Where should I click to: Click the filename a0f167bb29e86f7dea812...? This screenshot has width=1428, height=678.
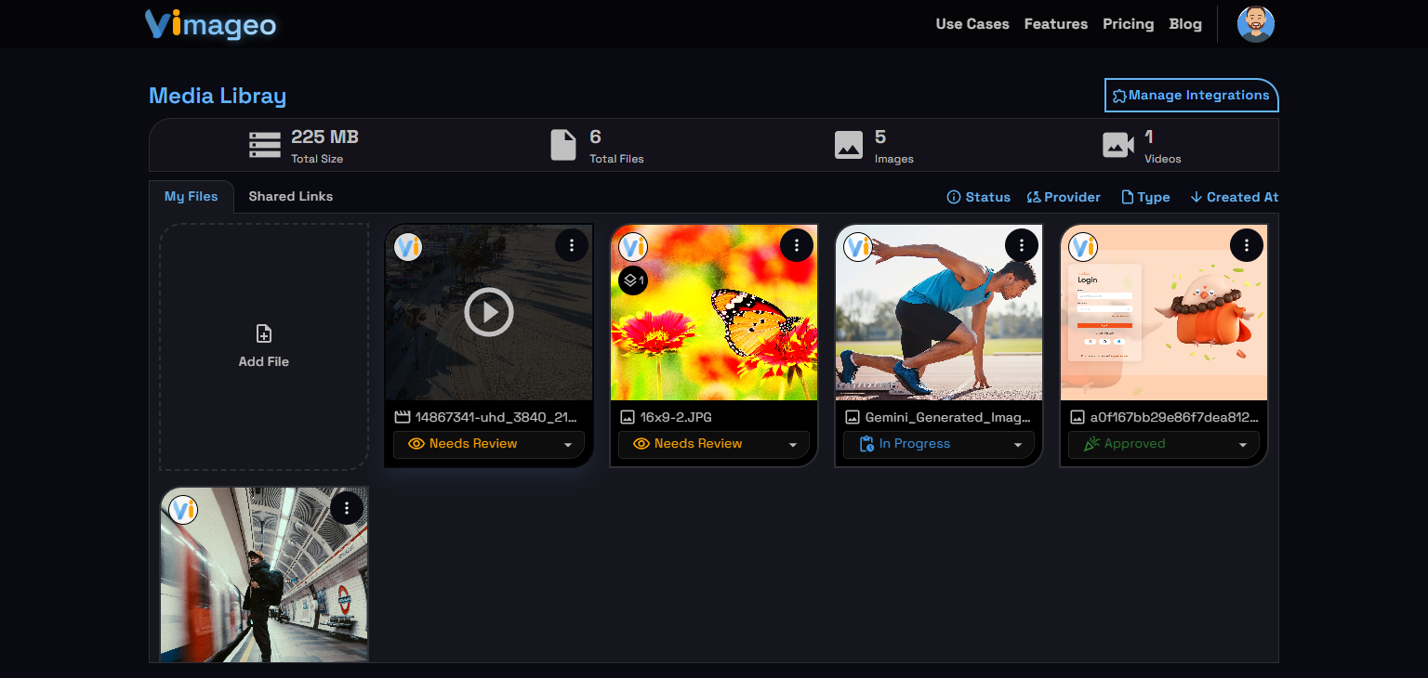pyautogui.click(x=1174, y=417)
